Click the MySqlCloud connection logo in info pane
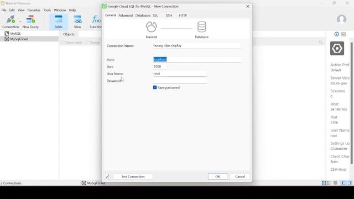Image resolution: width=354 pixels, height=199 pixels. (337, 48)
